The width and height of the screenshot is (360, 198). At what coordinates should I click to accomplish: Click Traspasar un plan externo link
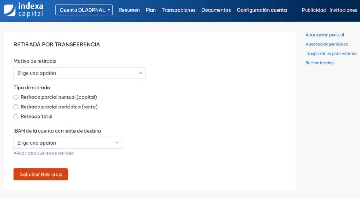click(331, 53)
